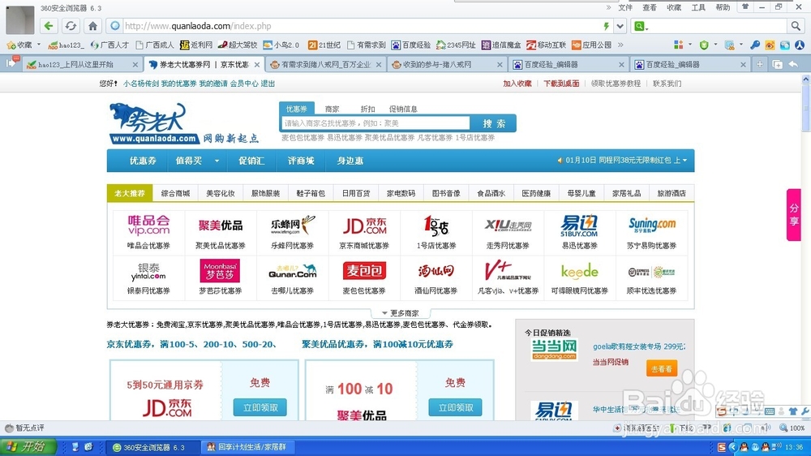
Task: Expand the announcement ticker dropdown arrow
Action: (684, 161)
